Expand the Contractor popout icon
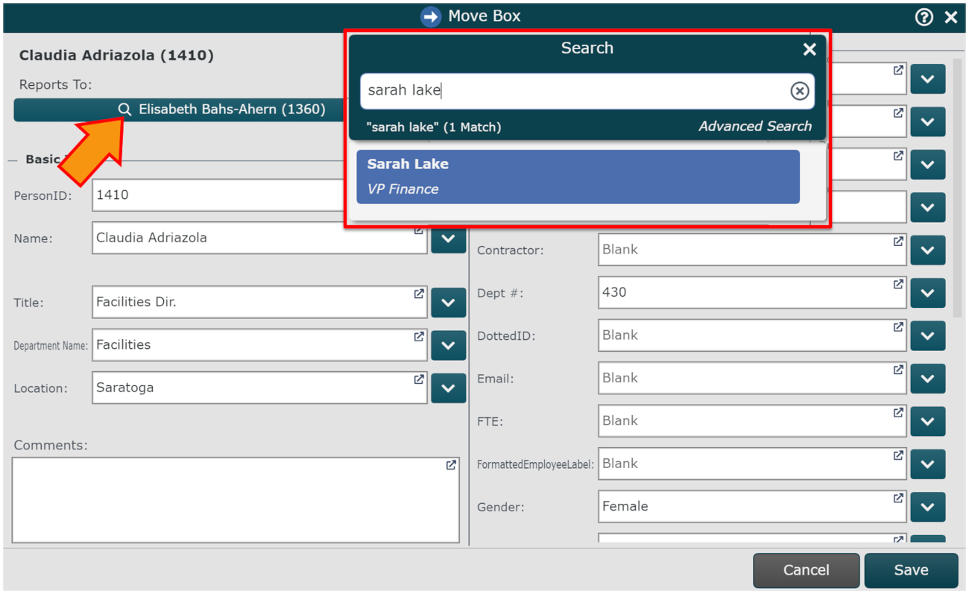 pyautogui.click(x=898, y=241)
